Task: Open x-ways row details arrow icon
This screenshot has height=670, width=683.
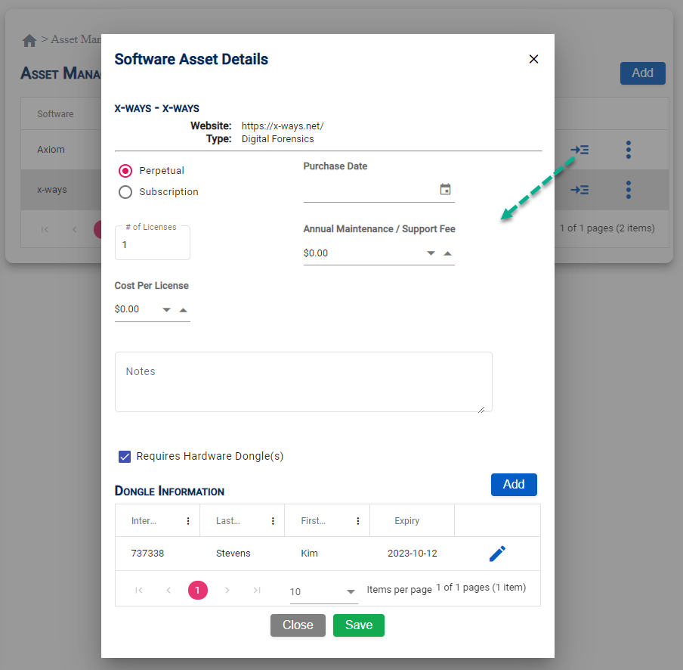Action: click(x=579, y=190)
